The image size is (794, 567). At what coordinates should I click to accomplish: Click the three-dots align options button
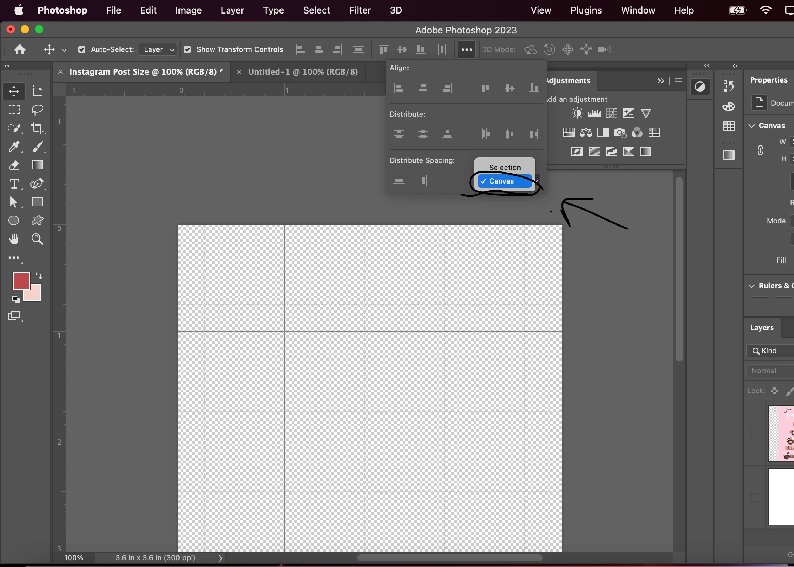[x=466, y=49]
